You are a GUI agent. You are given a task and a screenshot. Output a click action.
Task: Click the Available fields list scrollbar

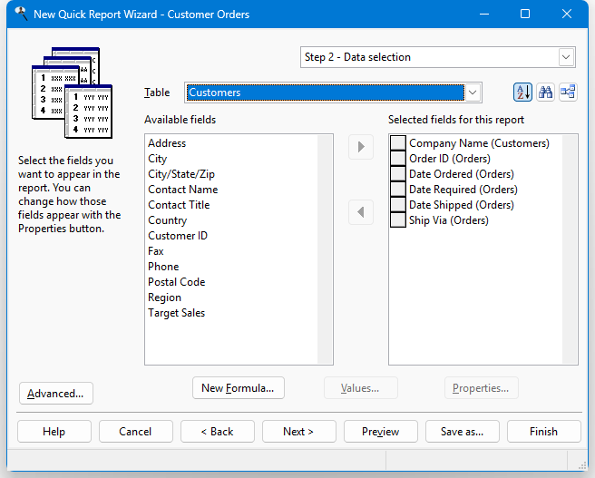point(326,249)
